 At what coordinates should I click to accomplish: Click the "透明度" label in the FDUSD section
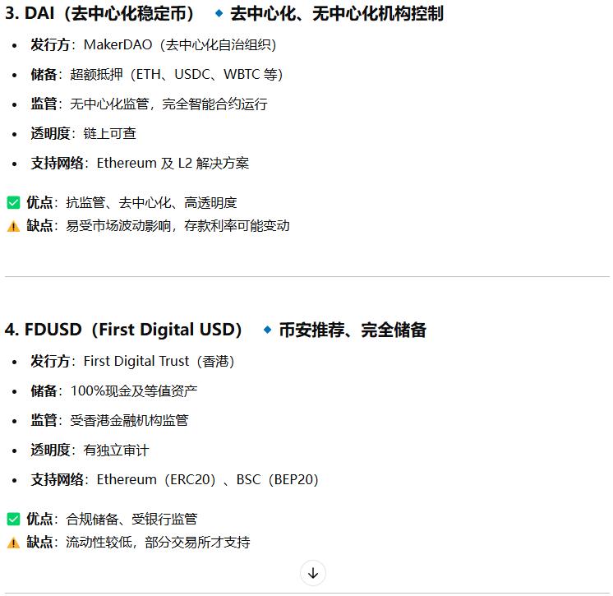[50, 450]
